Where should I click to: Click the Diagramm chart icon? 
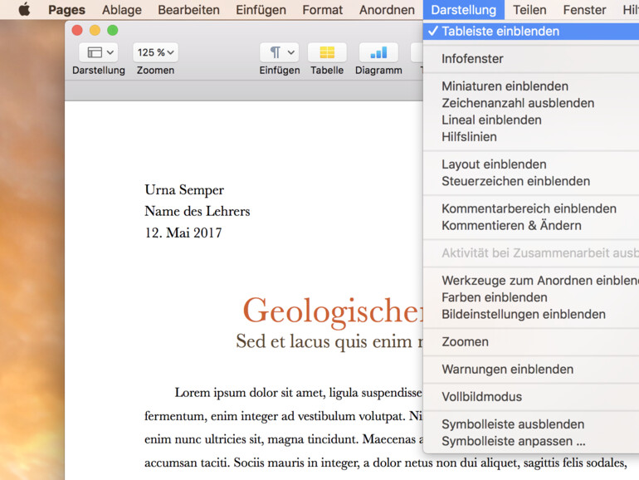coord(378,52)
